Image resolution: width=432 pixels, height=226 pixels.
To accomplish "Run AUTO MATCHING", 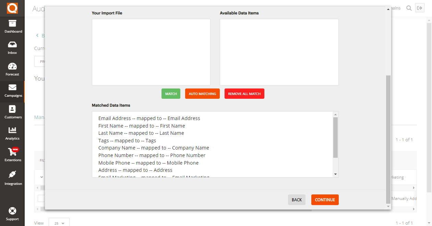I will click(202, 93).
